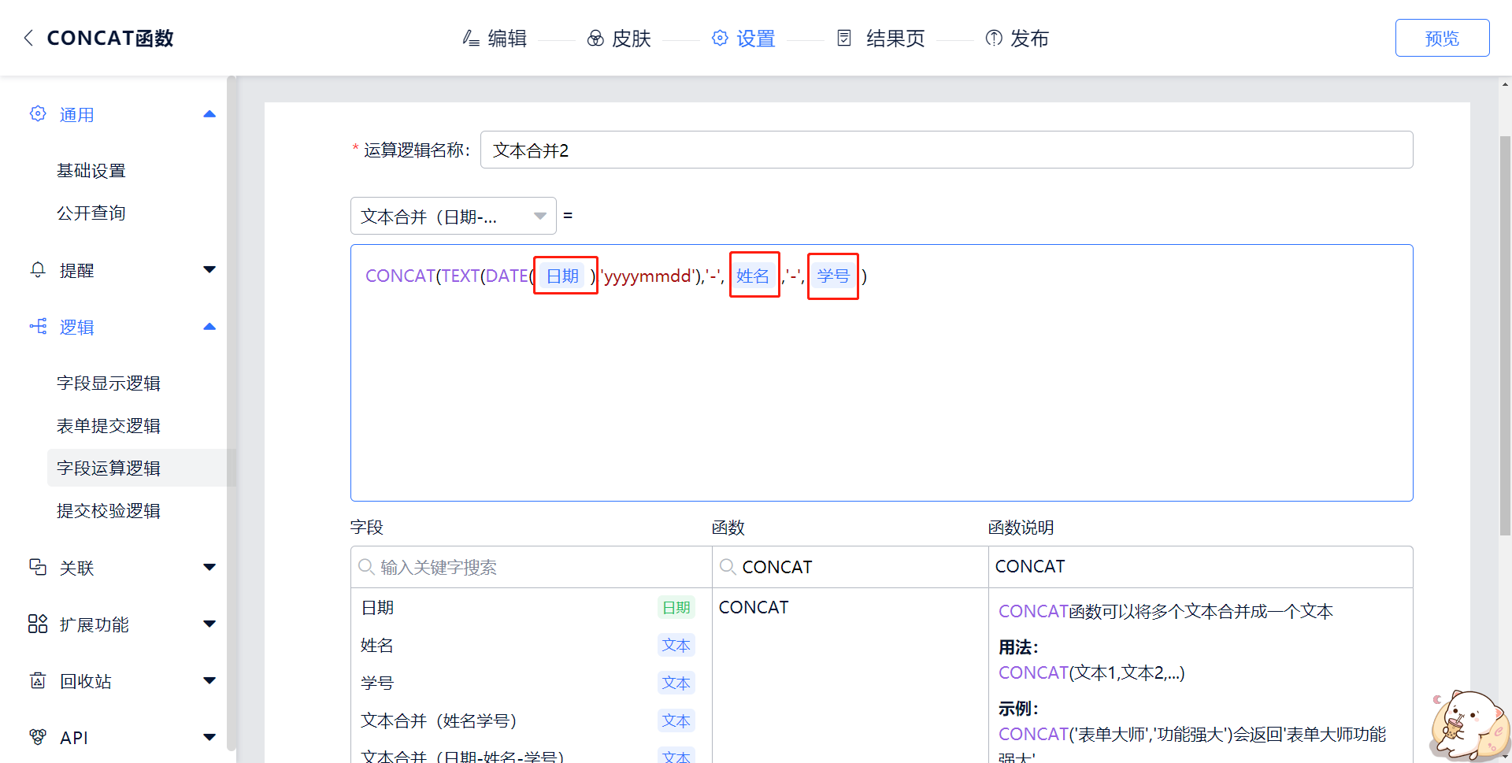Click the 通用 gear icon in sidebar
Screen dimensions: 1512x763
pyautogui.click(x=38, y=114)
